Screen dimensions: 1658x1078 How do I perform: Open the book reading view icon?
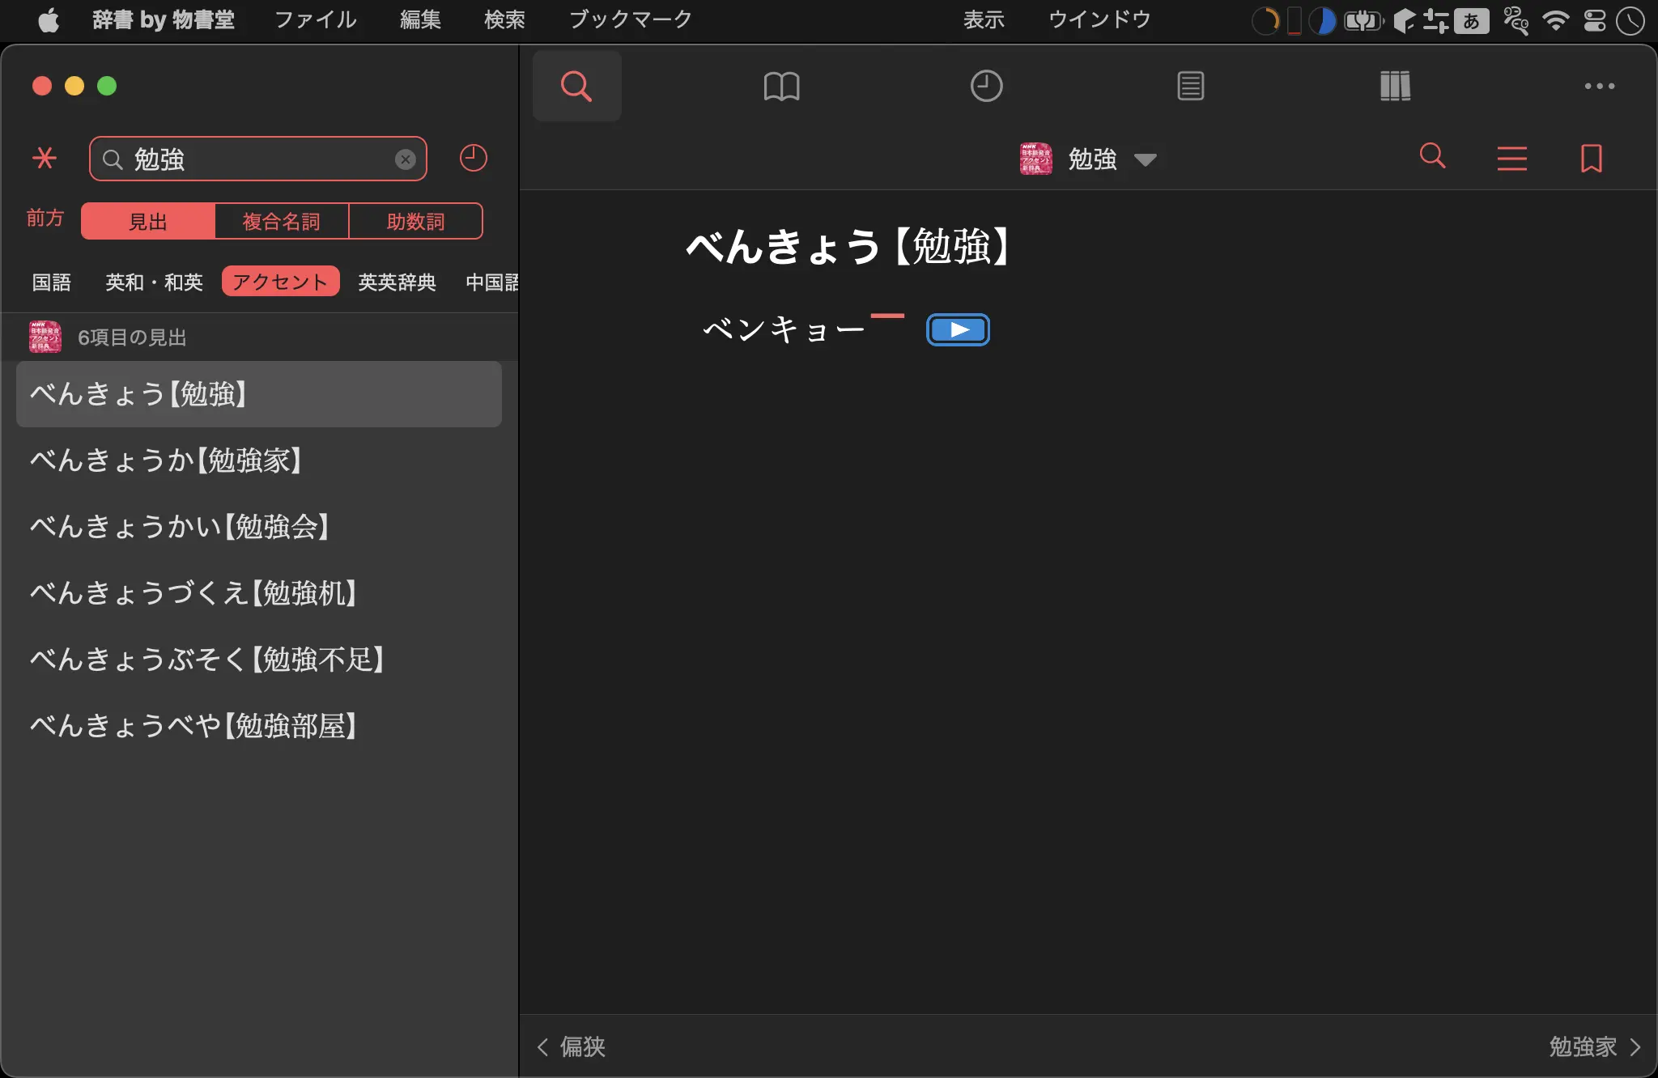tap(781, 86)
